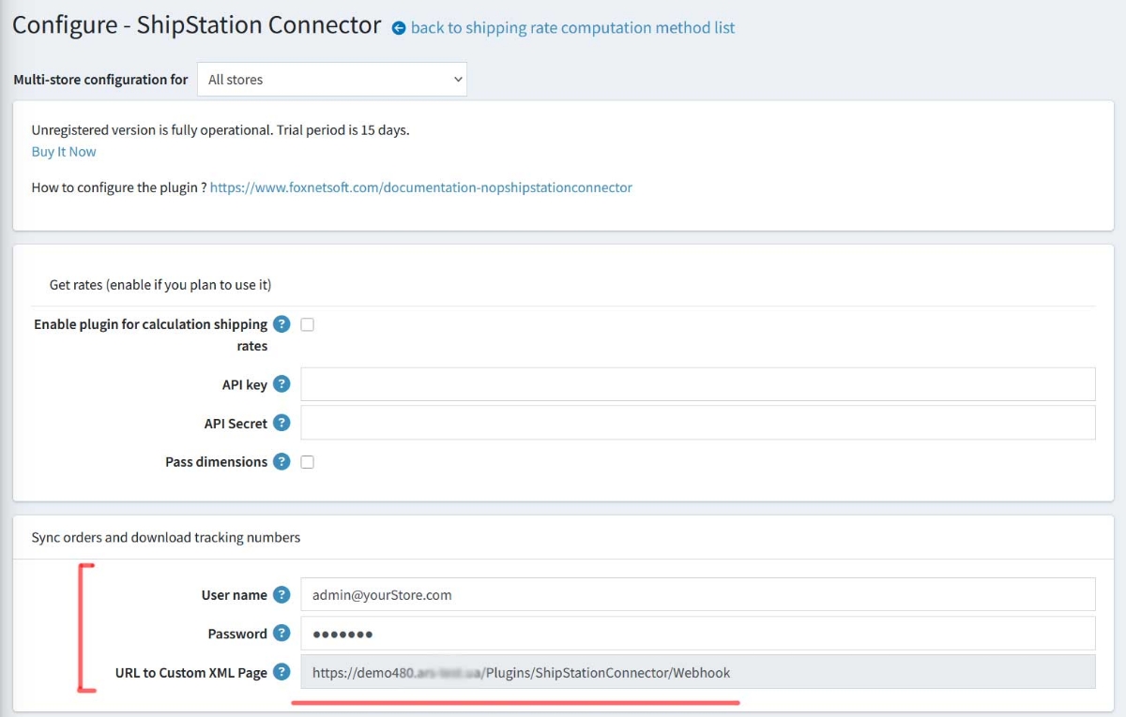Show the API key help icon
This screenshot has height=717, width=1126.
pyautogui.click(x=281, y=384)
